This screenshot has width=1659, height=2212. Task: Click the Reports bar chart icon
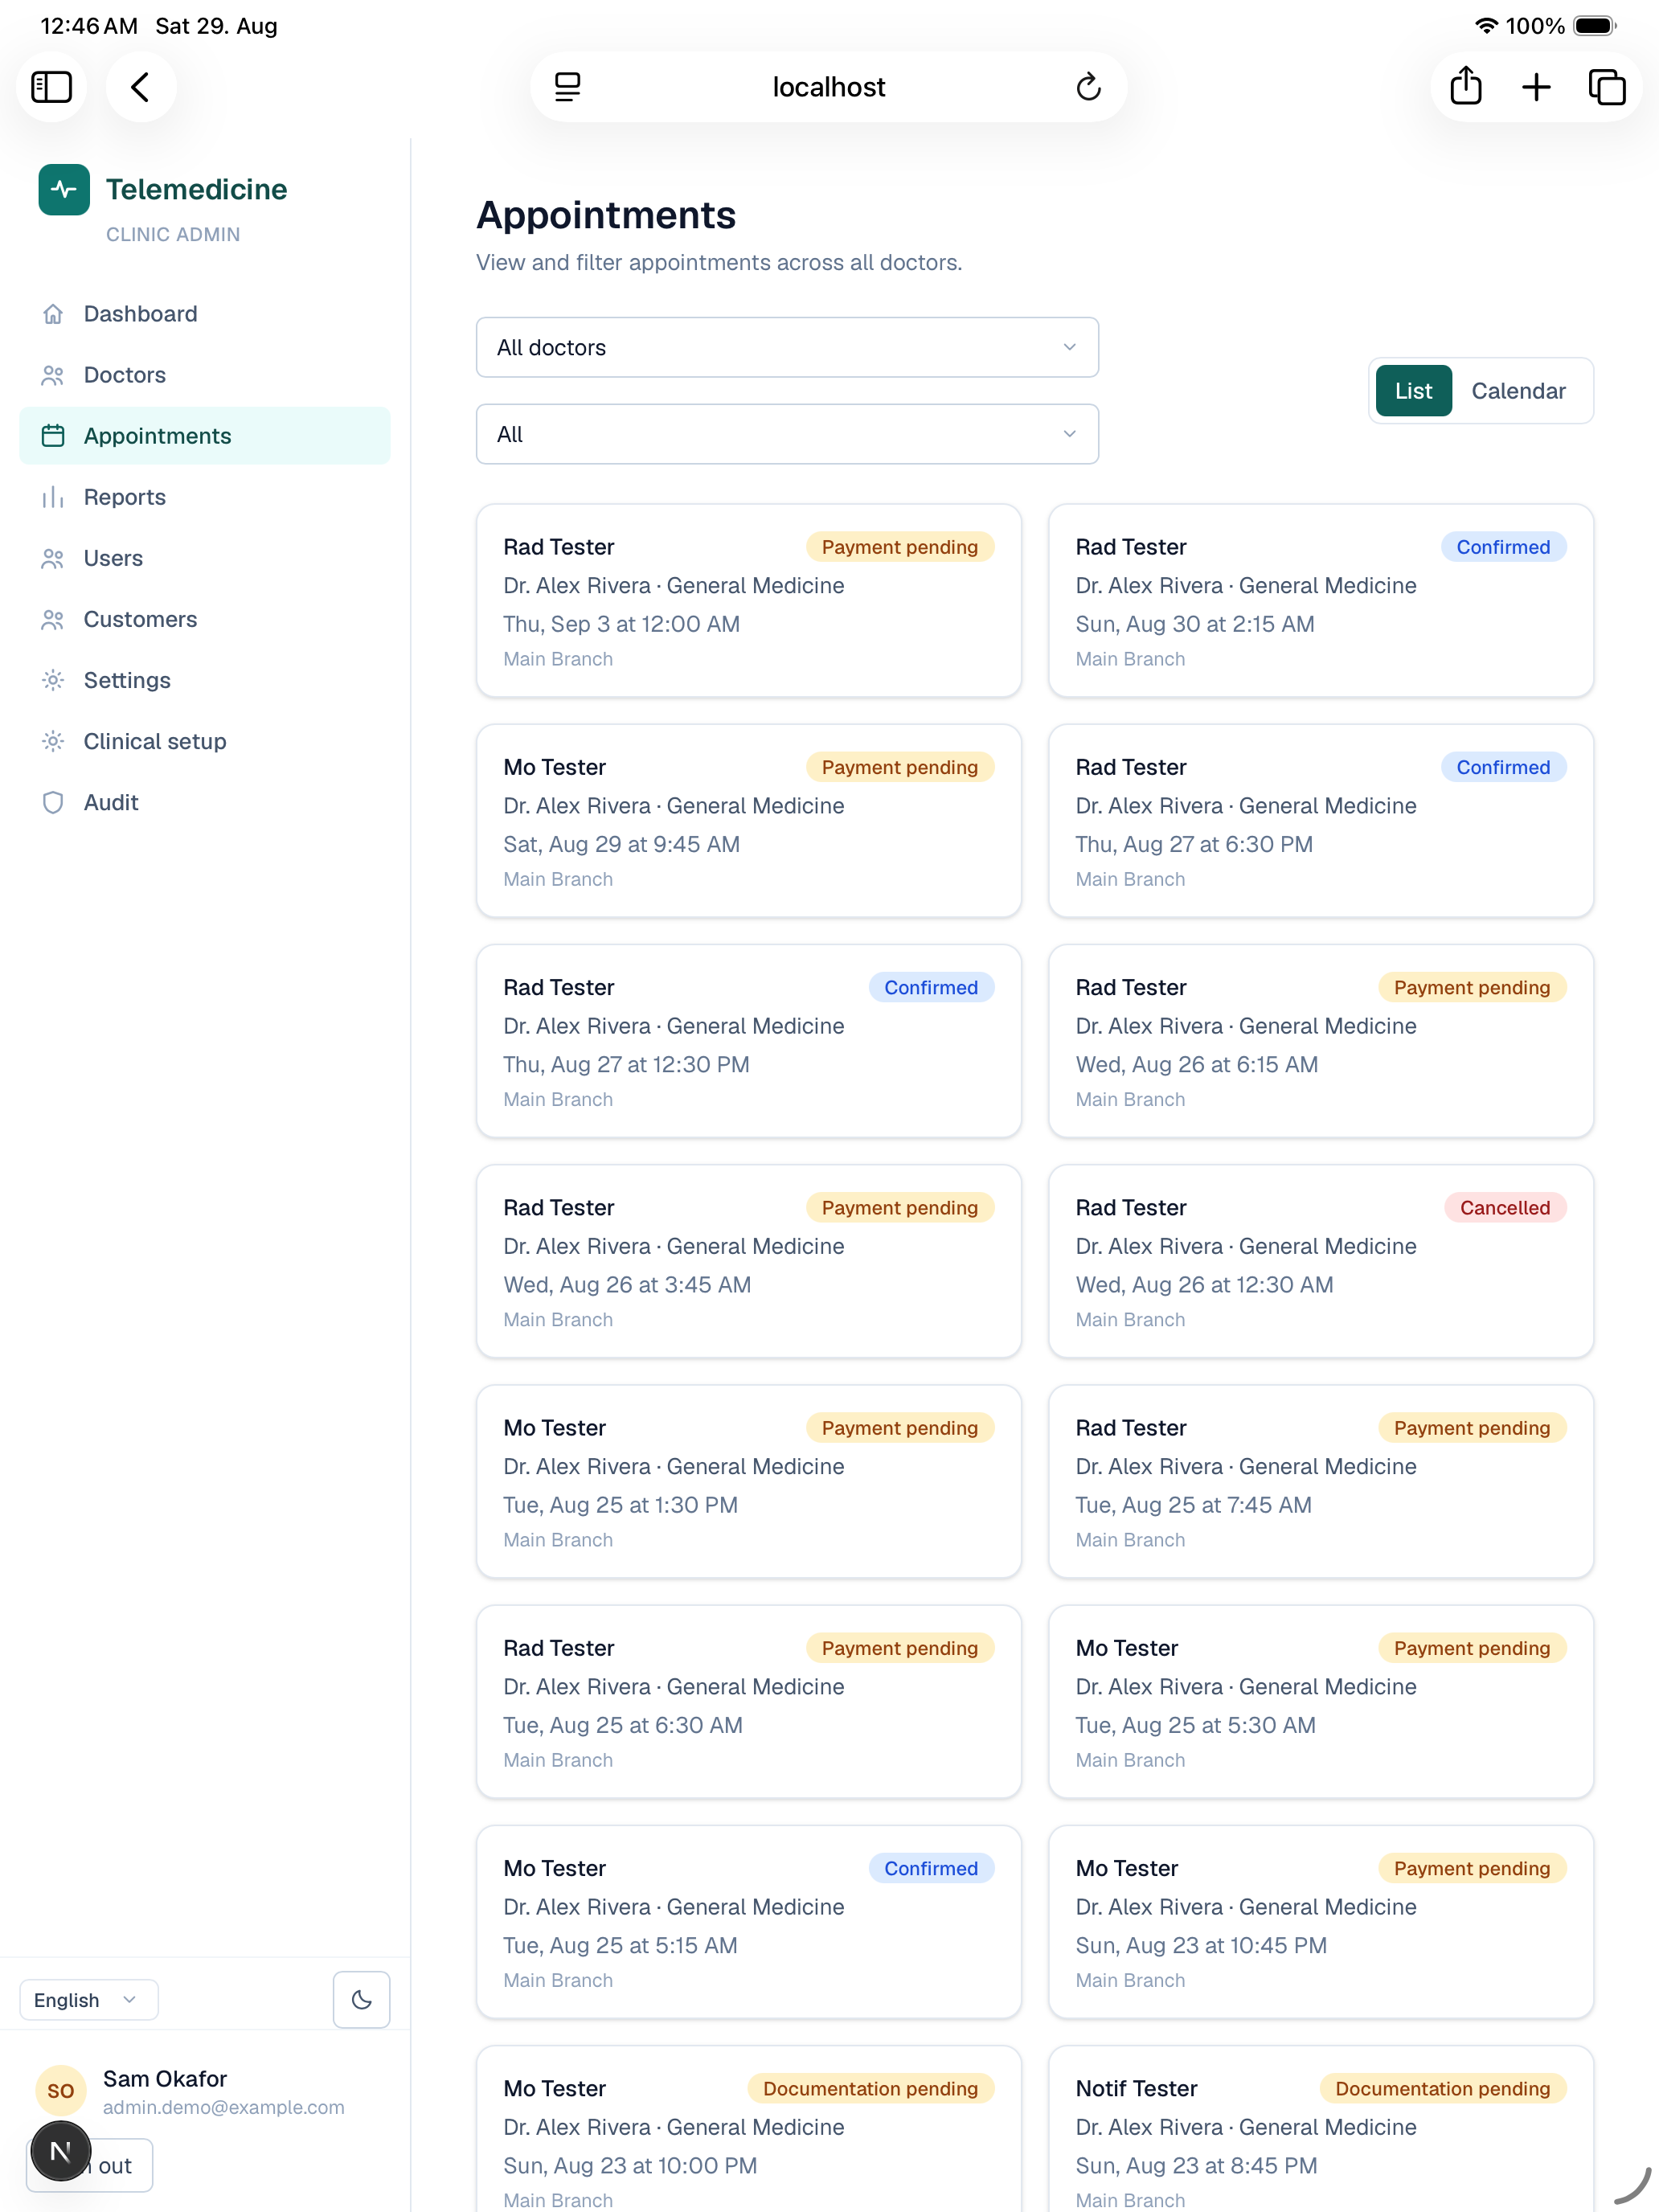coord(53,497)
